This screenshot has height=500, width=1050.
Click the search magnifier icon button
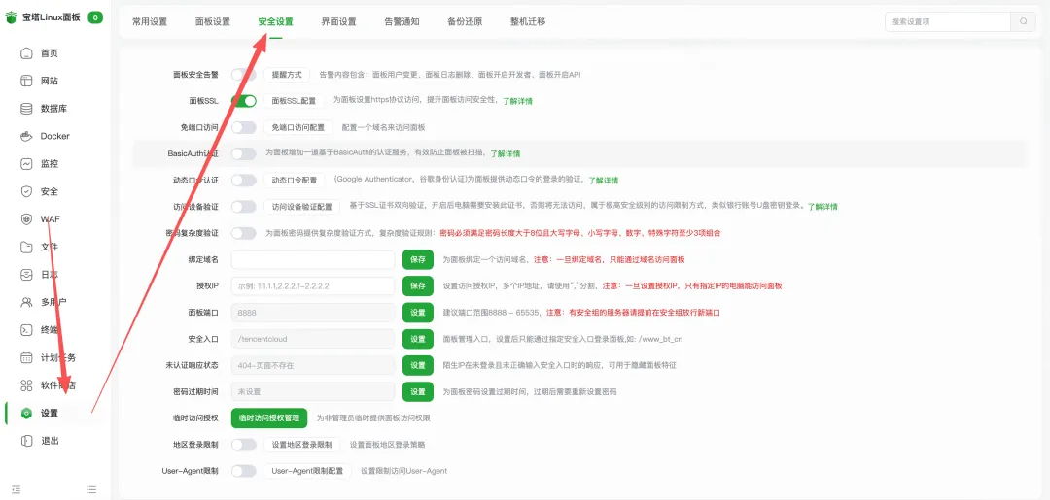click(1024, 21)
